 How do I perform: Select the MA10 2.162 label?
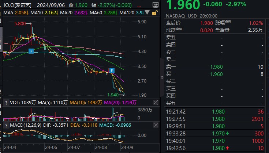pos(44,13)
